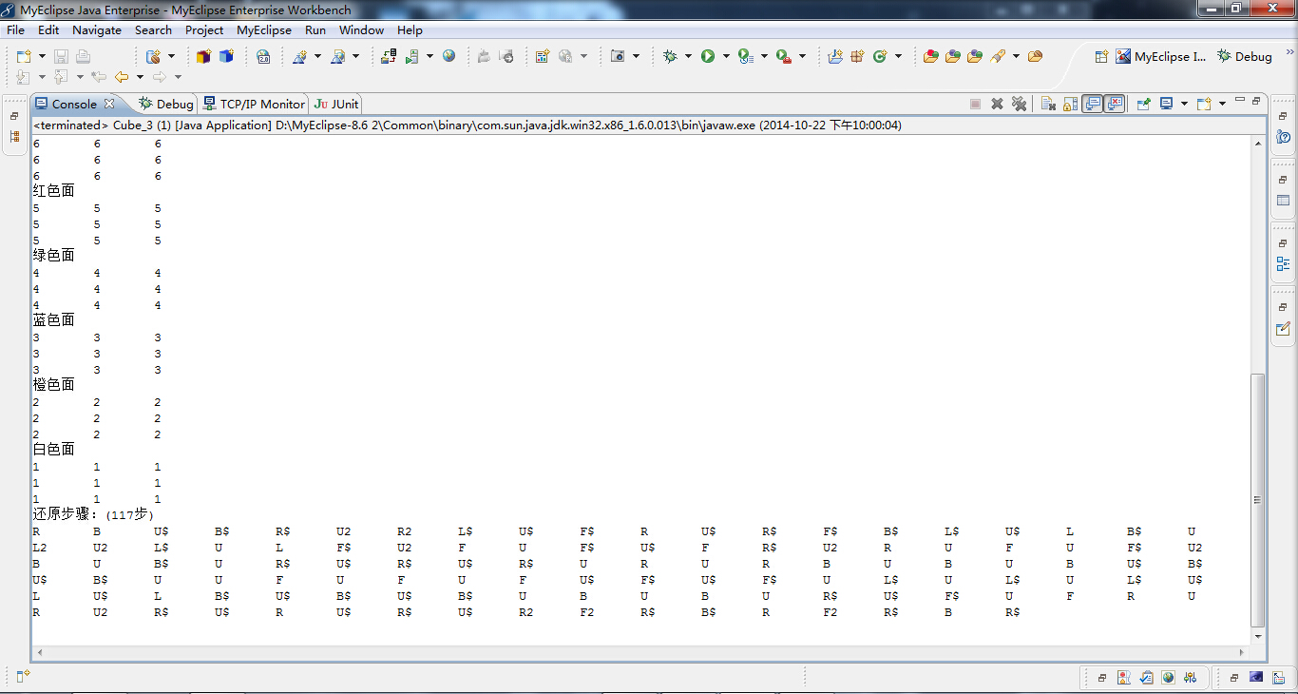The width and height of the screenshot is (1298, 694).
Task: Click the console vertical scrollbar thumb
Action: point(1258,499)
